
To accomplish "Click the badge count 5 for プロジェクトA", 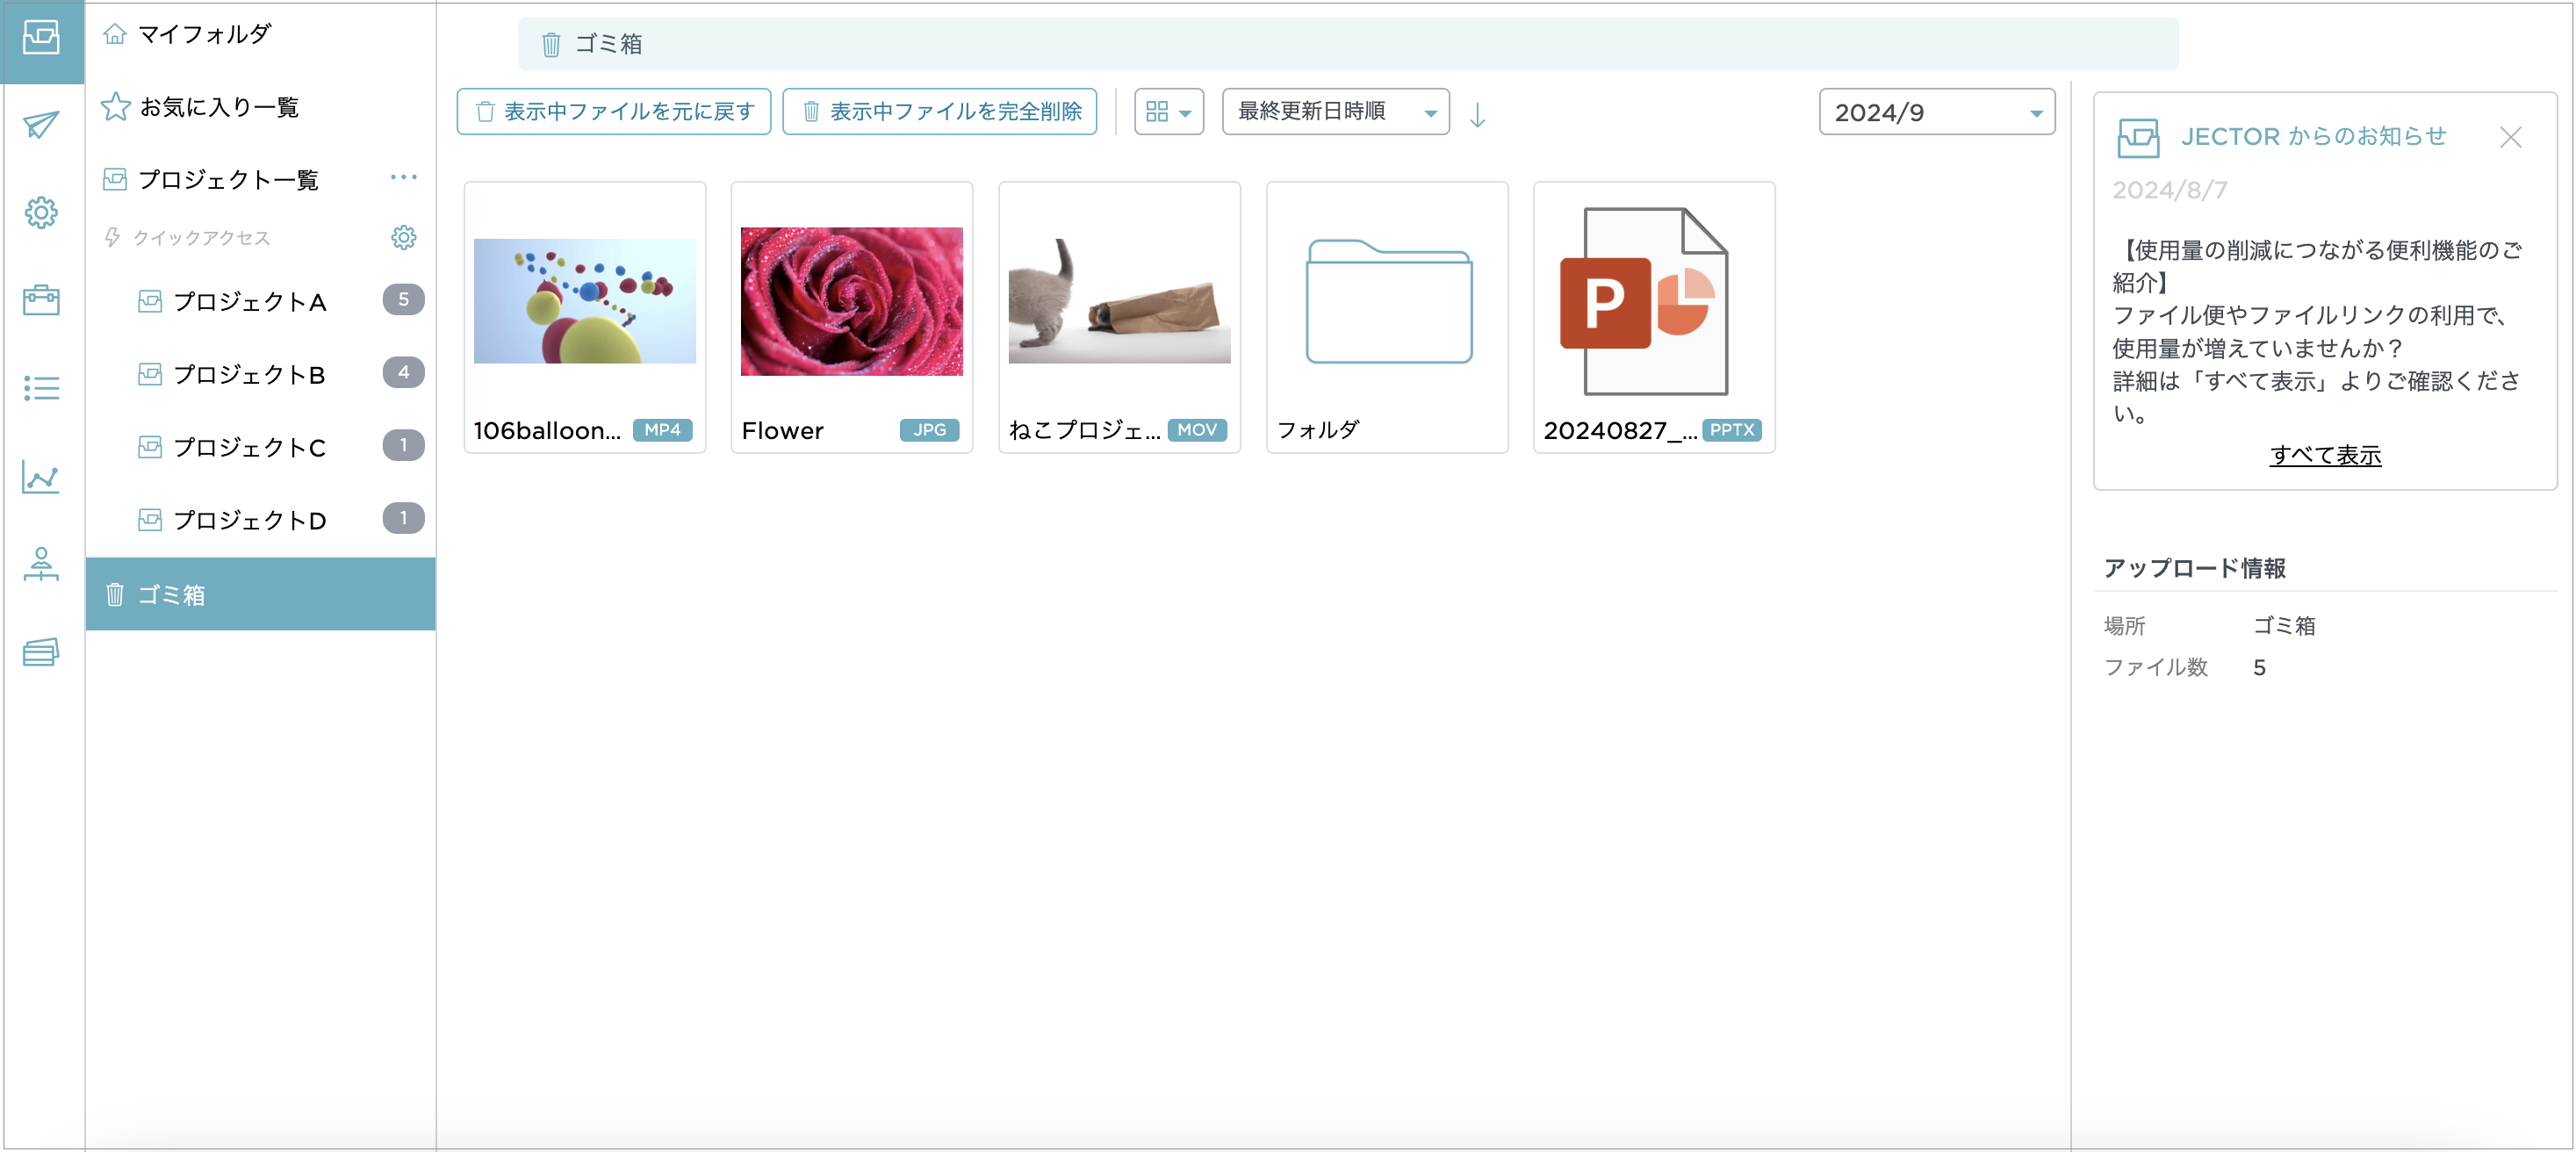I will (404, 299).
